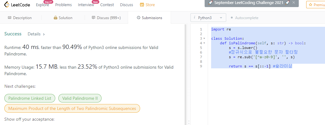Open the Contest page

pyautogui.click(x=107, y=5)
